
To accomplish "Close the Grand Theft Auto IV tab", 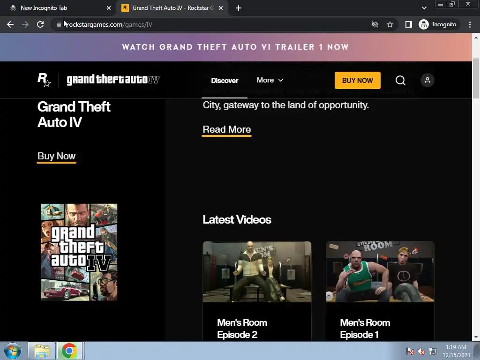I will point(221,8).
